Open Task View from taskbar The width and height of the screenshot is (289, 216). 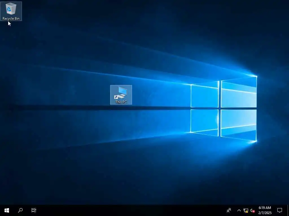point(34,210)
